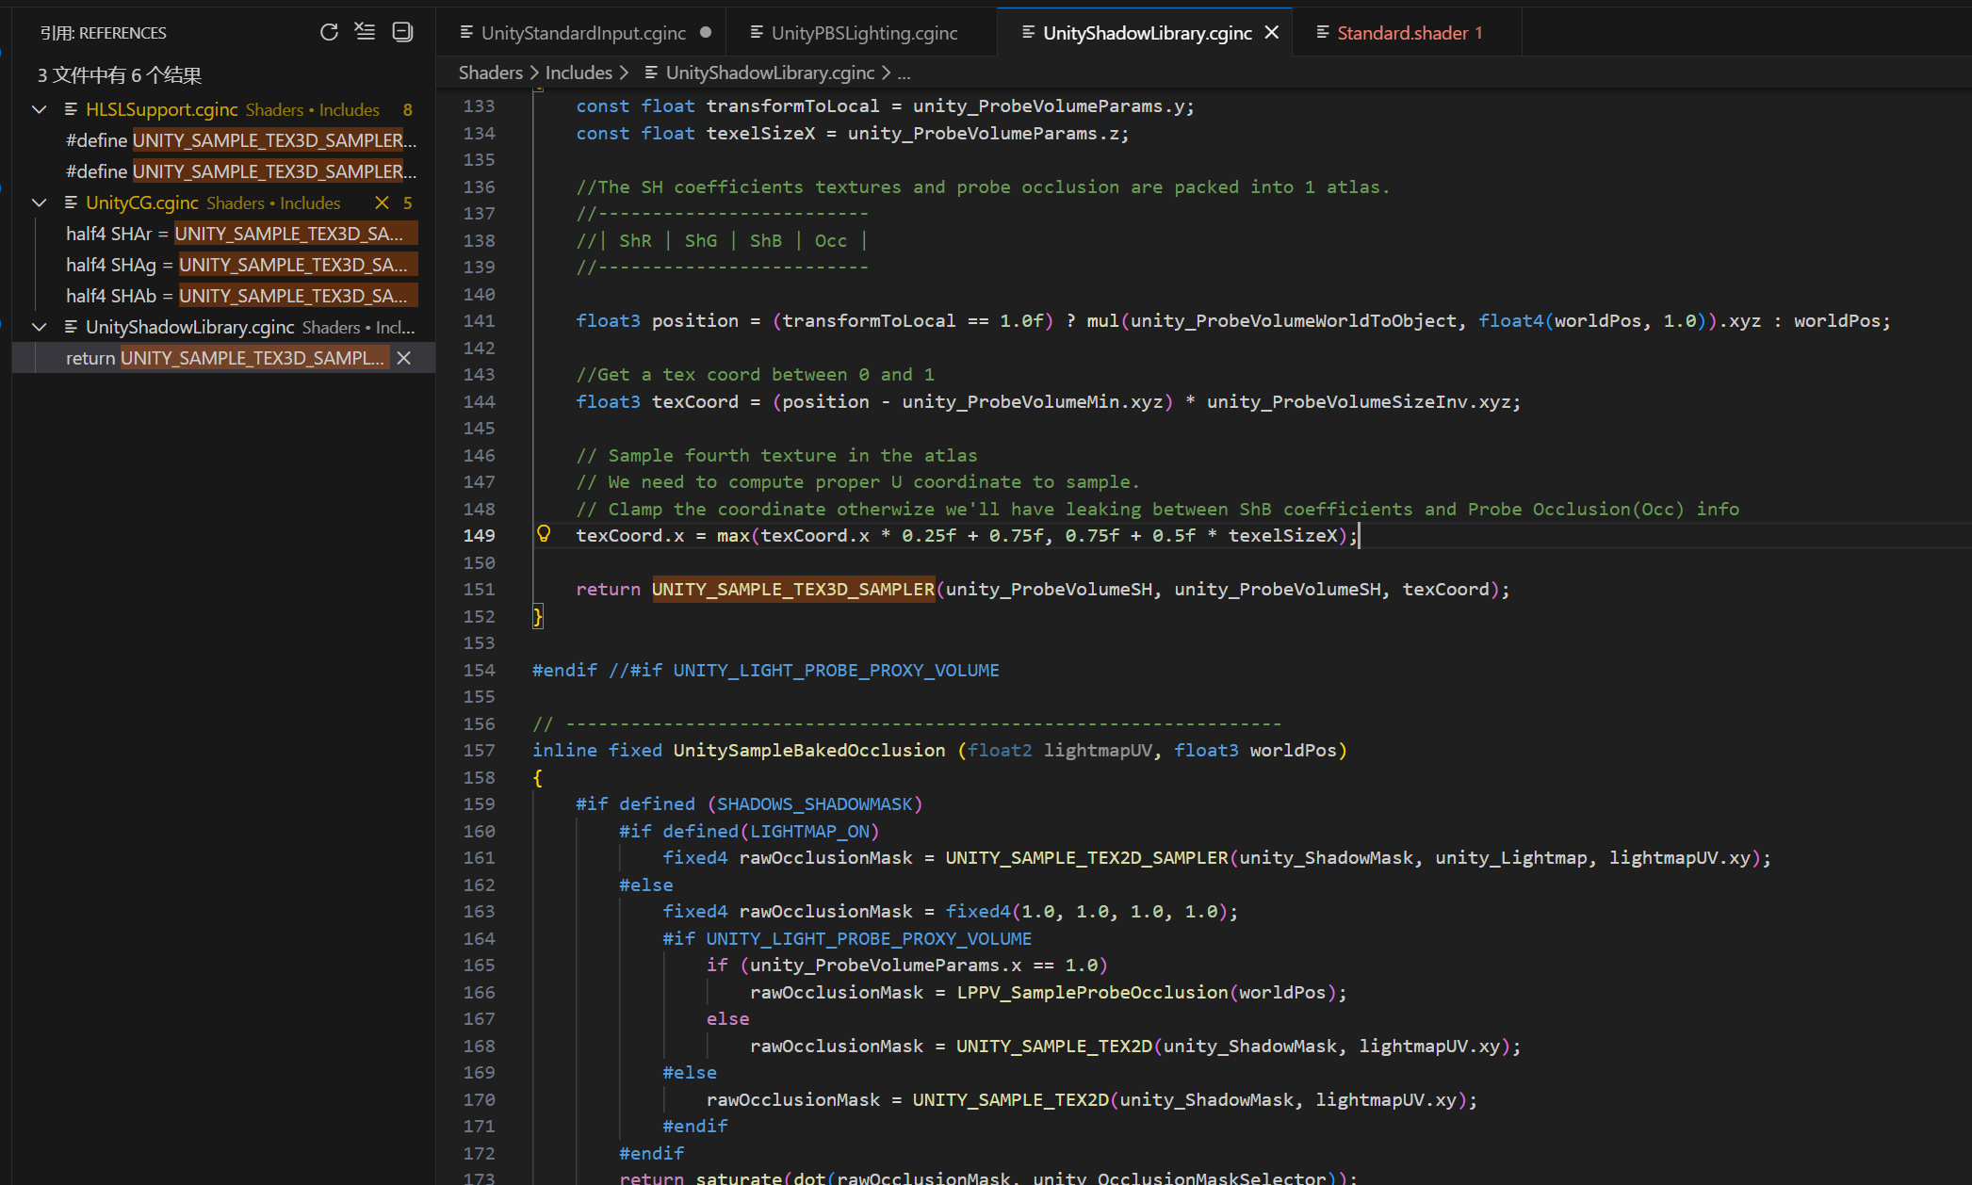This screenshot has width=1972, height=1185.
Task: Click the collapse all references icon
Action: point(402,32)
